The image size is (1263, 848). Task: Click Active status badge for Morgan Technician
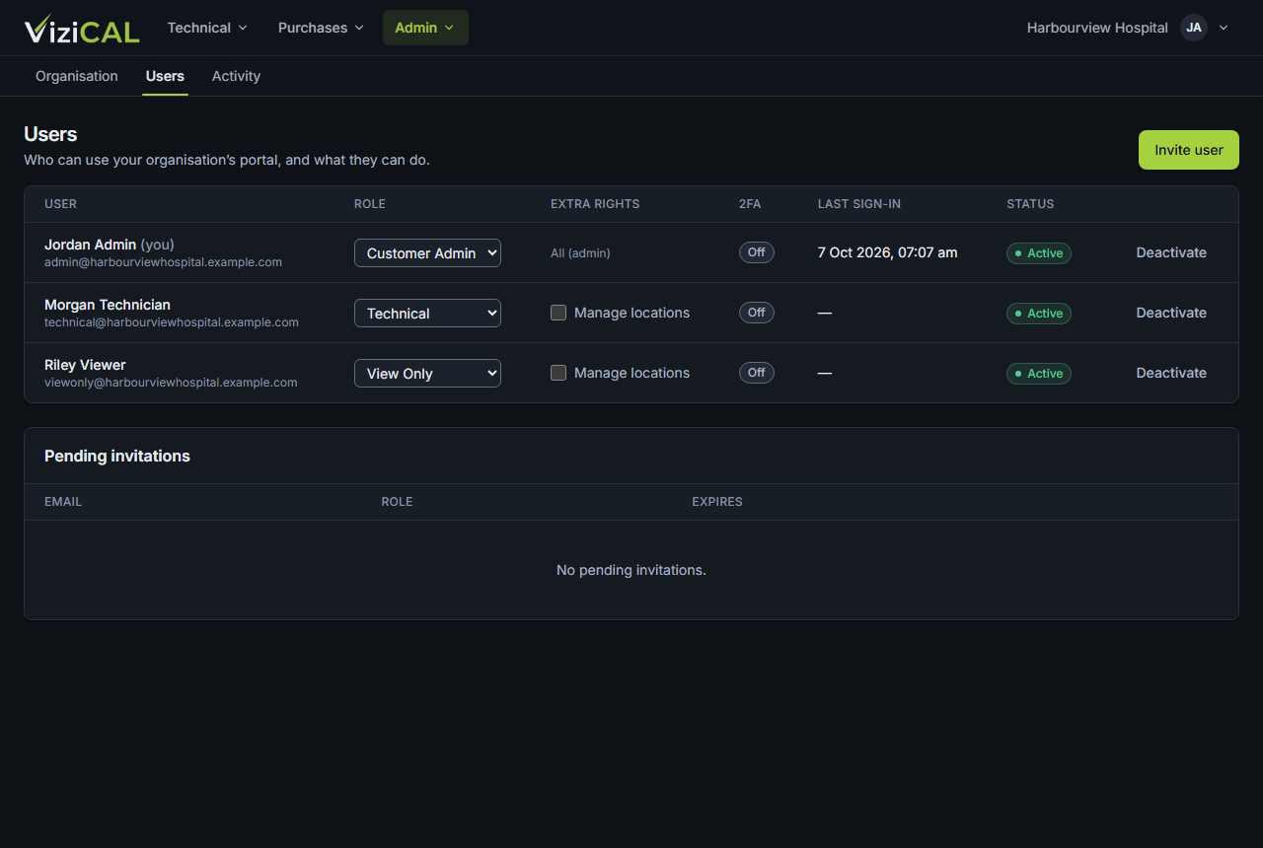(x=1039, y=314)
